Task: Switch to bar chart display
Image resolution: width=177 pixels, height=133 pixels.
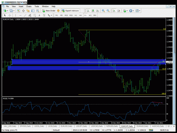Action: (88, 11)
